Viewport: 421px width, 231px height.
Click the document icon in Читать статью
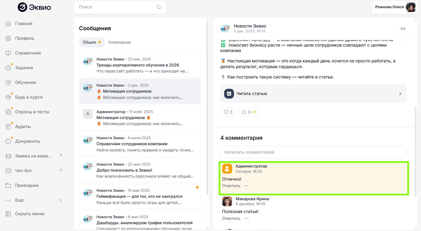click(229, 94)
